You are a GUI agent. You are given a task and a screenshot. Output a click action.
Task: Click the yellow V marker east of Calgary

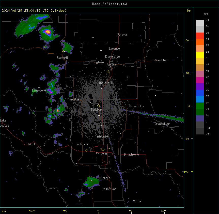click(x=109, y=148)
